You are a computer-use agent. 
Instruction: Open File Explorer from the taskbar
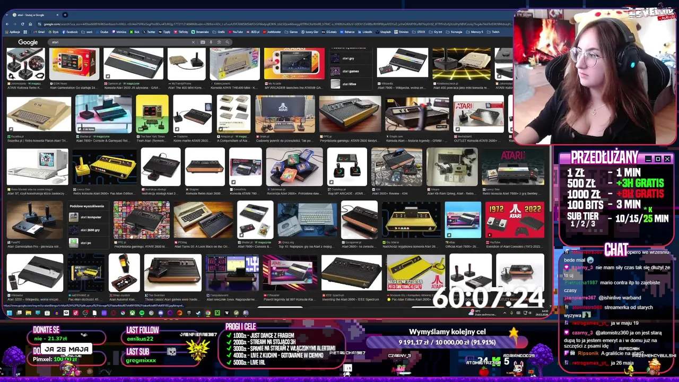(29, 313)
